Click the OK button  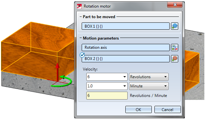point(139,109)
